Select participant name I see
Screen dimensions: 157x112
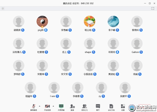(52, 96)
